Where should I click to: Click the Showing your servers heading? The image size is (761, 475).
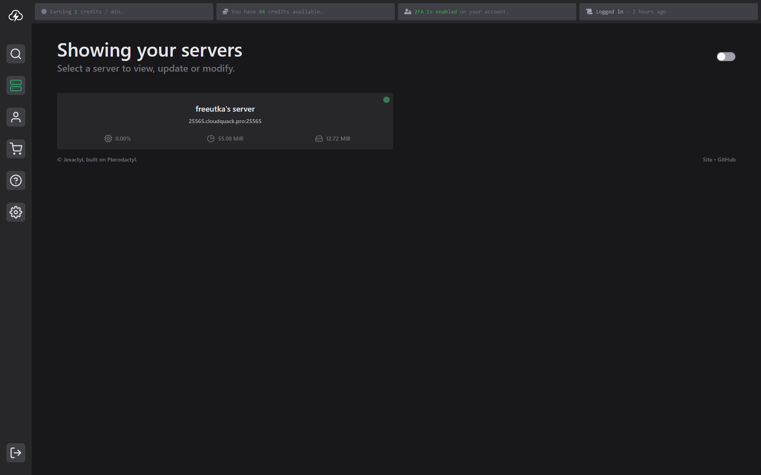tap(150, 50)
